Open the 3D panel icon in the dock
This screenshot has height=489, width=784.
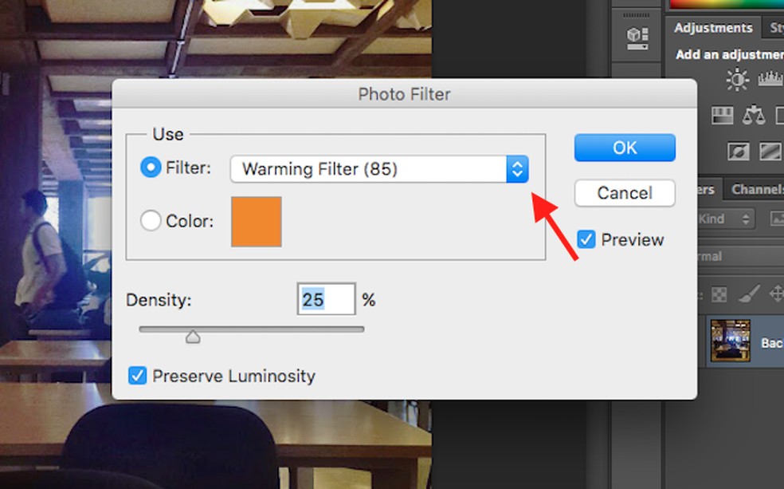point(637,37)
